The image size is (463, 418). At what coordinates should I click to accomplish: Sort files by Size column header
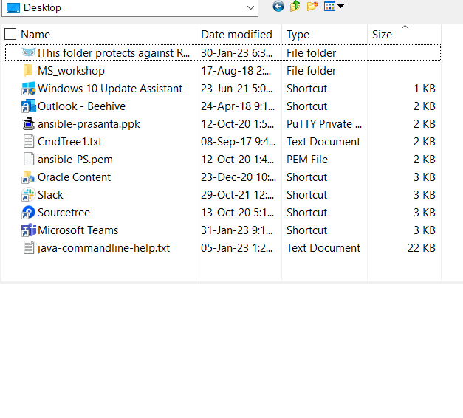click(x=383, y=34)
